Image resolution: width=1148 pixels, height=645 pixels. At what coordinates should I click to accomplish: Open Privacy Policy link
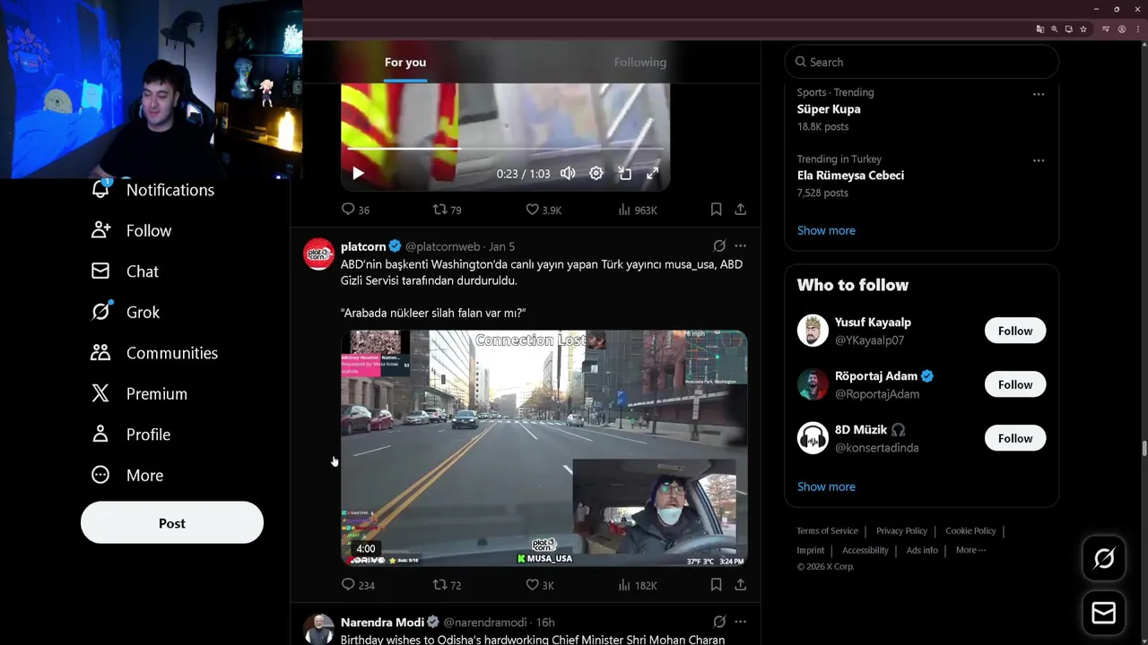tap(901, 530)
